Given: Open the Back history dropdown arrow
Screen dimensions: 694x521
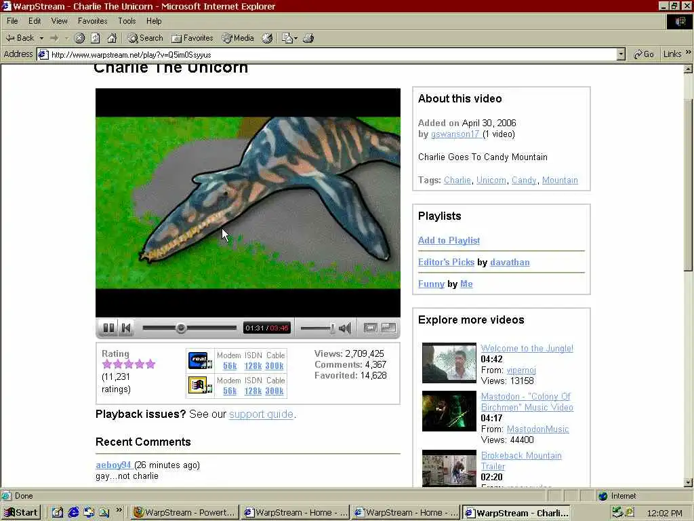Looking at the screenshot, I should [x=41, y=38].
